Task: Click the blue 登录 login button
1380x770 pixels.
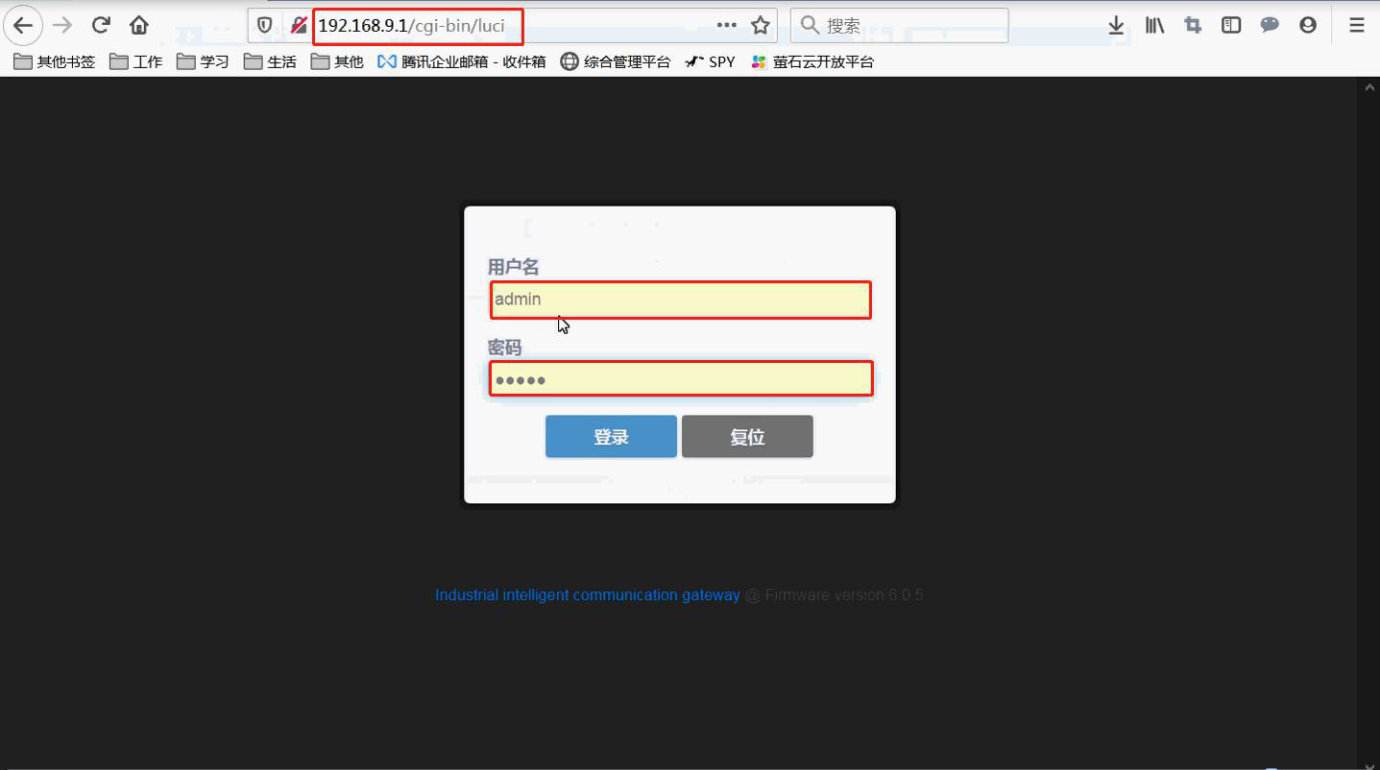Action: pos(611,437)
